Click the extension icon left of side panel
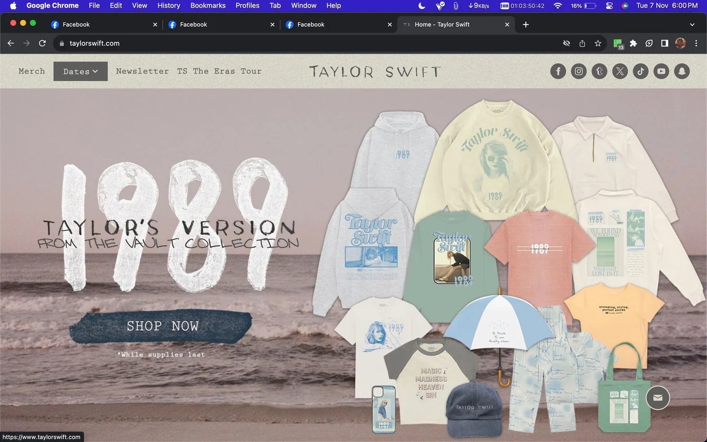 click(x=649, y=43)
